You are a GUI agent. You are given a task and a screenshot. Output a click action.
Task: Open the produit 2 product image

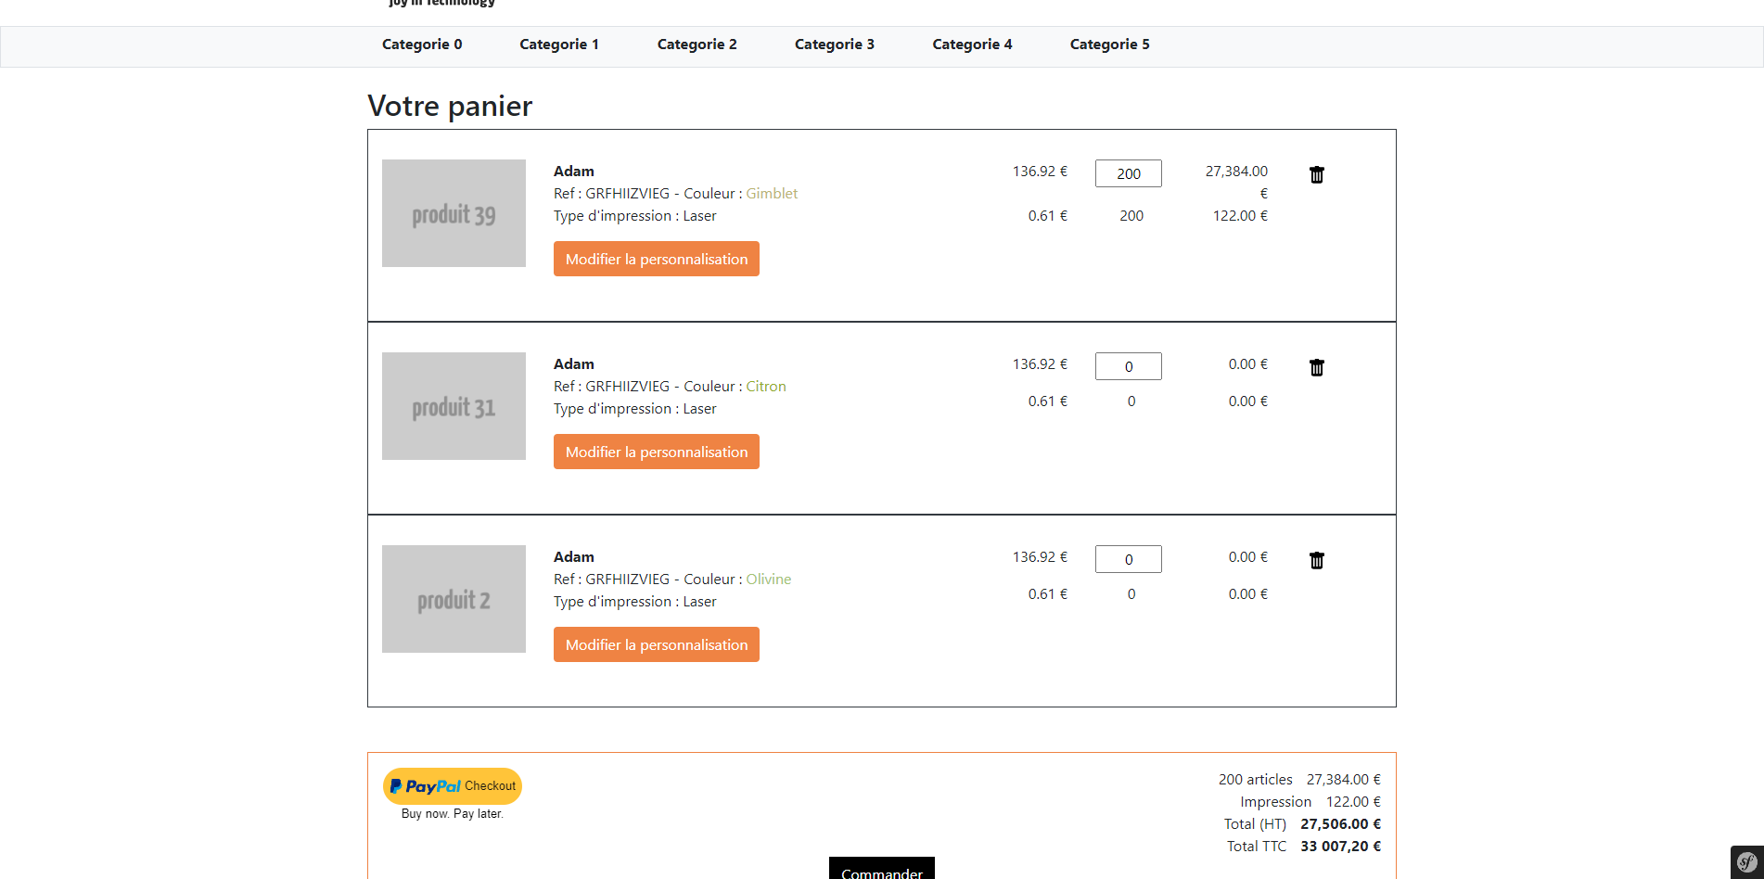coord(453,599)
